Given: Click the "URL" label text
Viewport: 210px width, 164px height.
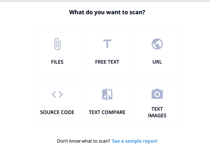Looking at the screenshot, I should (x=157, y=62).
